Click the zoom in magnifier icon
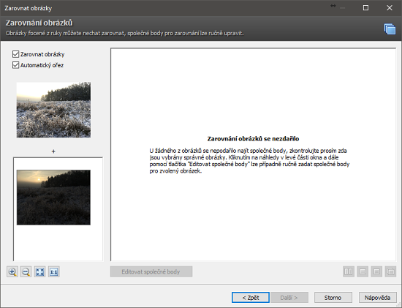The height and width of the screenshot is (308, 402). [x=12, y=271]
